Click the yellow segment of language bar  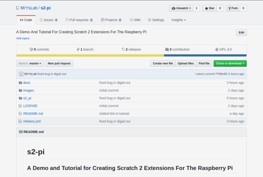(90, 55)
